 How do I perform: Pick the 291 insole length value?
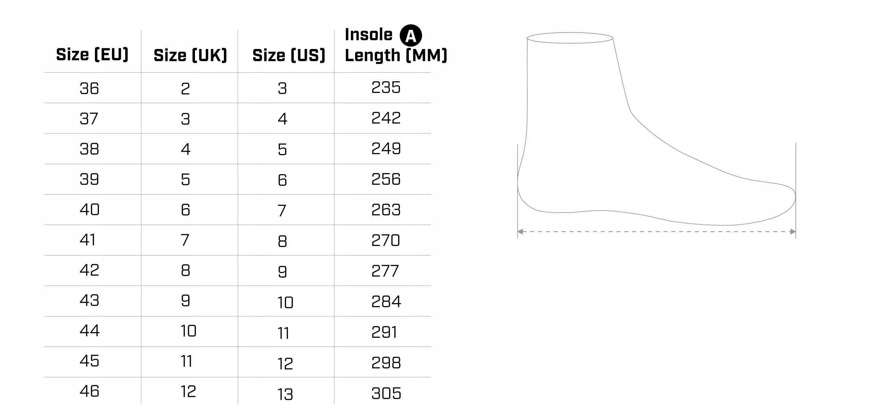[x=384, y=332]
